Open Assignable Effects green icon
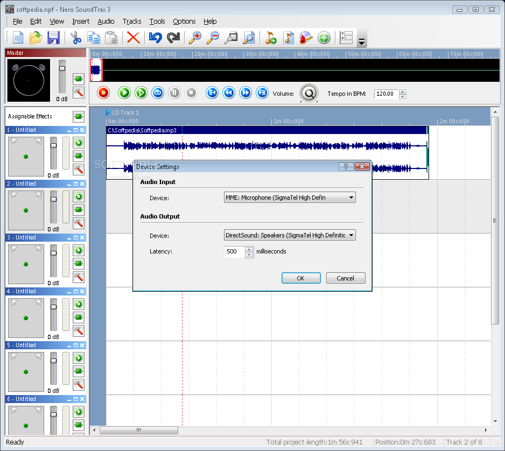Image resolution: width=505 pixels, height=451 pixels. coord(79,117)
